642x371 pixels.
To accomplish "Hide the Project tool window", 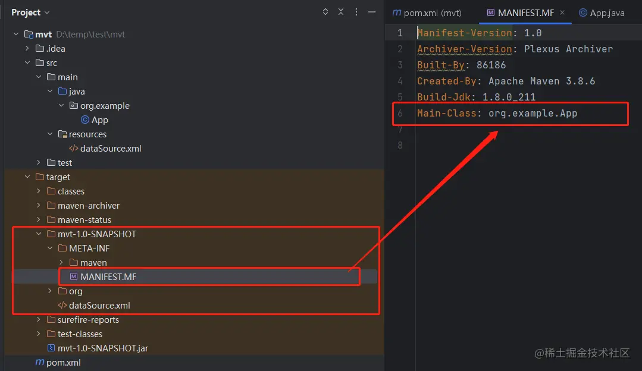I will [372, 12].
